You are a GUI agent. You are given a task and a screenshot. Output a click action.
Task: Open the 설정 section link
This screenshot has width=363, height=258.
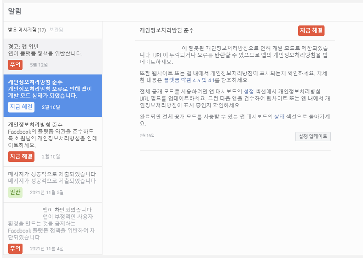[x=249, y=91]
